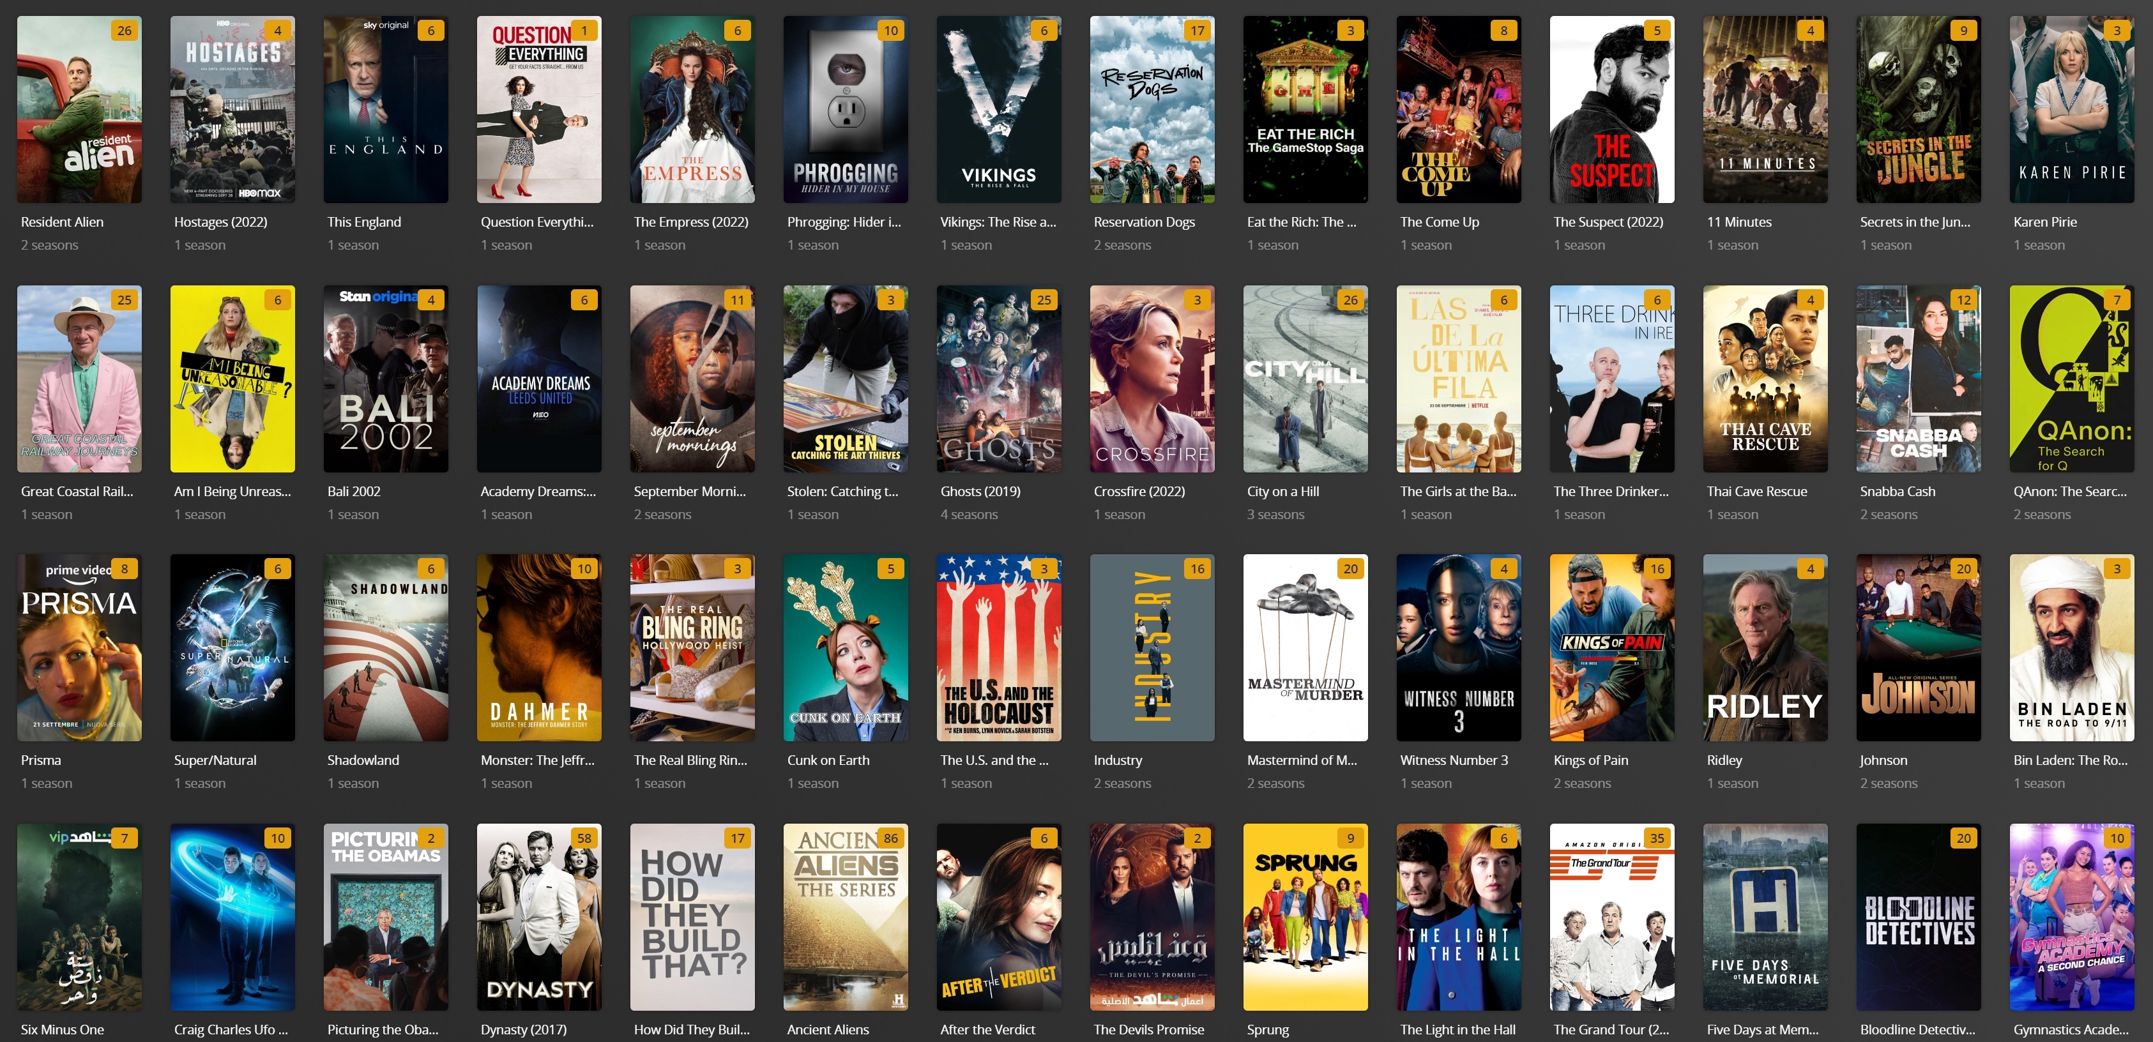This screenshot has width=2153, height=1042.
Task: Open Ghosts (2019) title link
Action: point(980,492)
